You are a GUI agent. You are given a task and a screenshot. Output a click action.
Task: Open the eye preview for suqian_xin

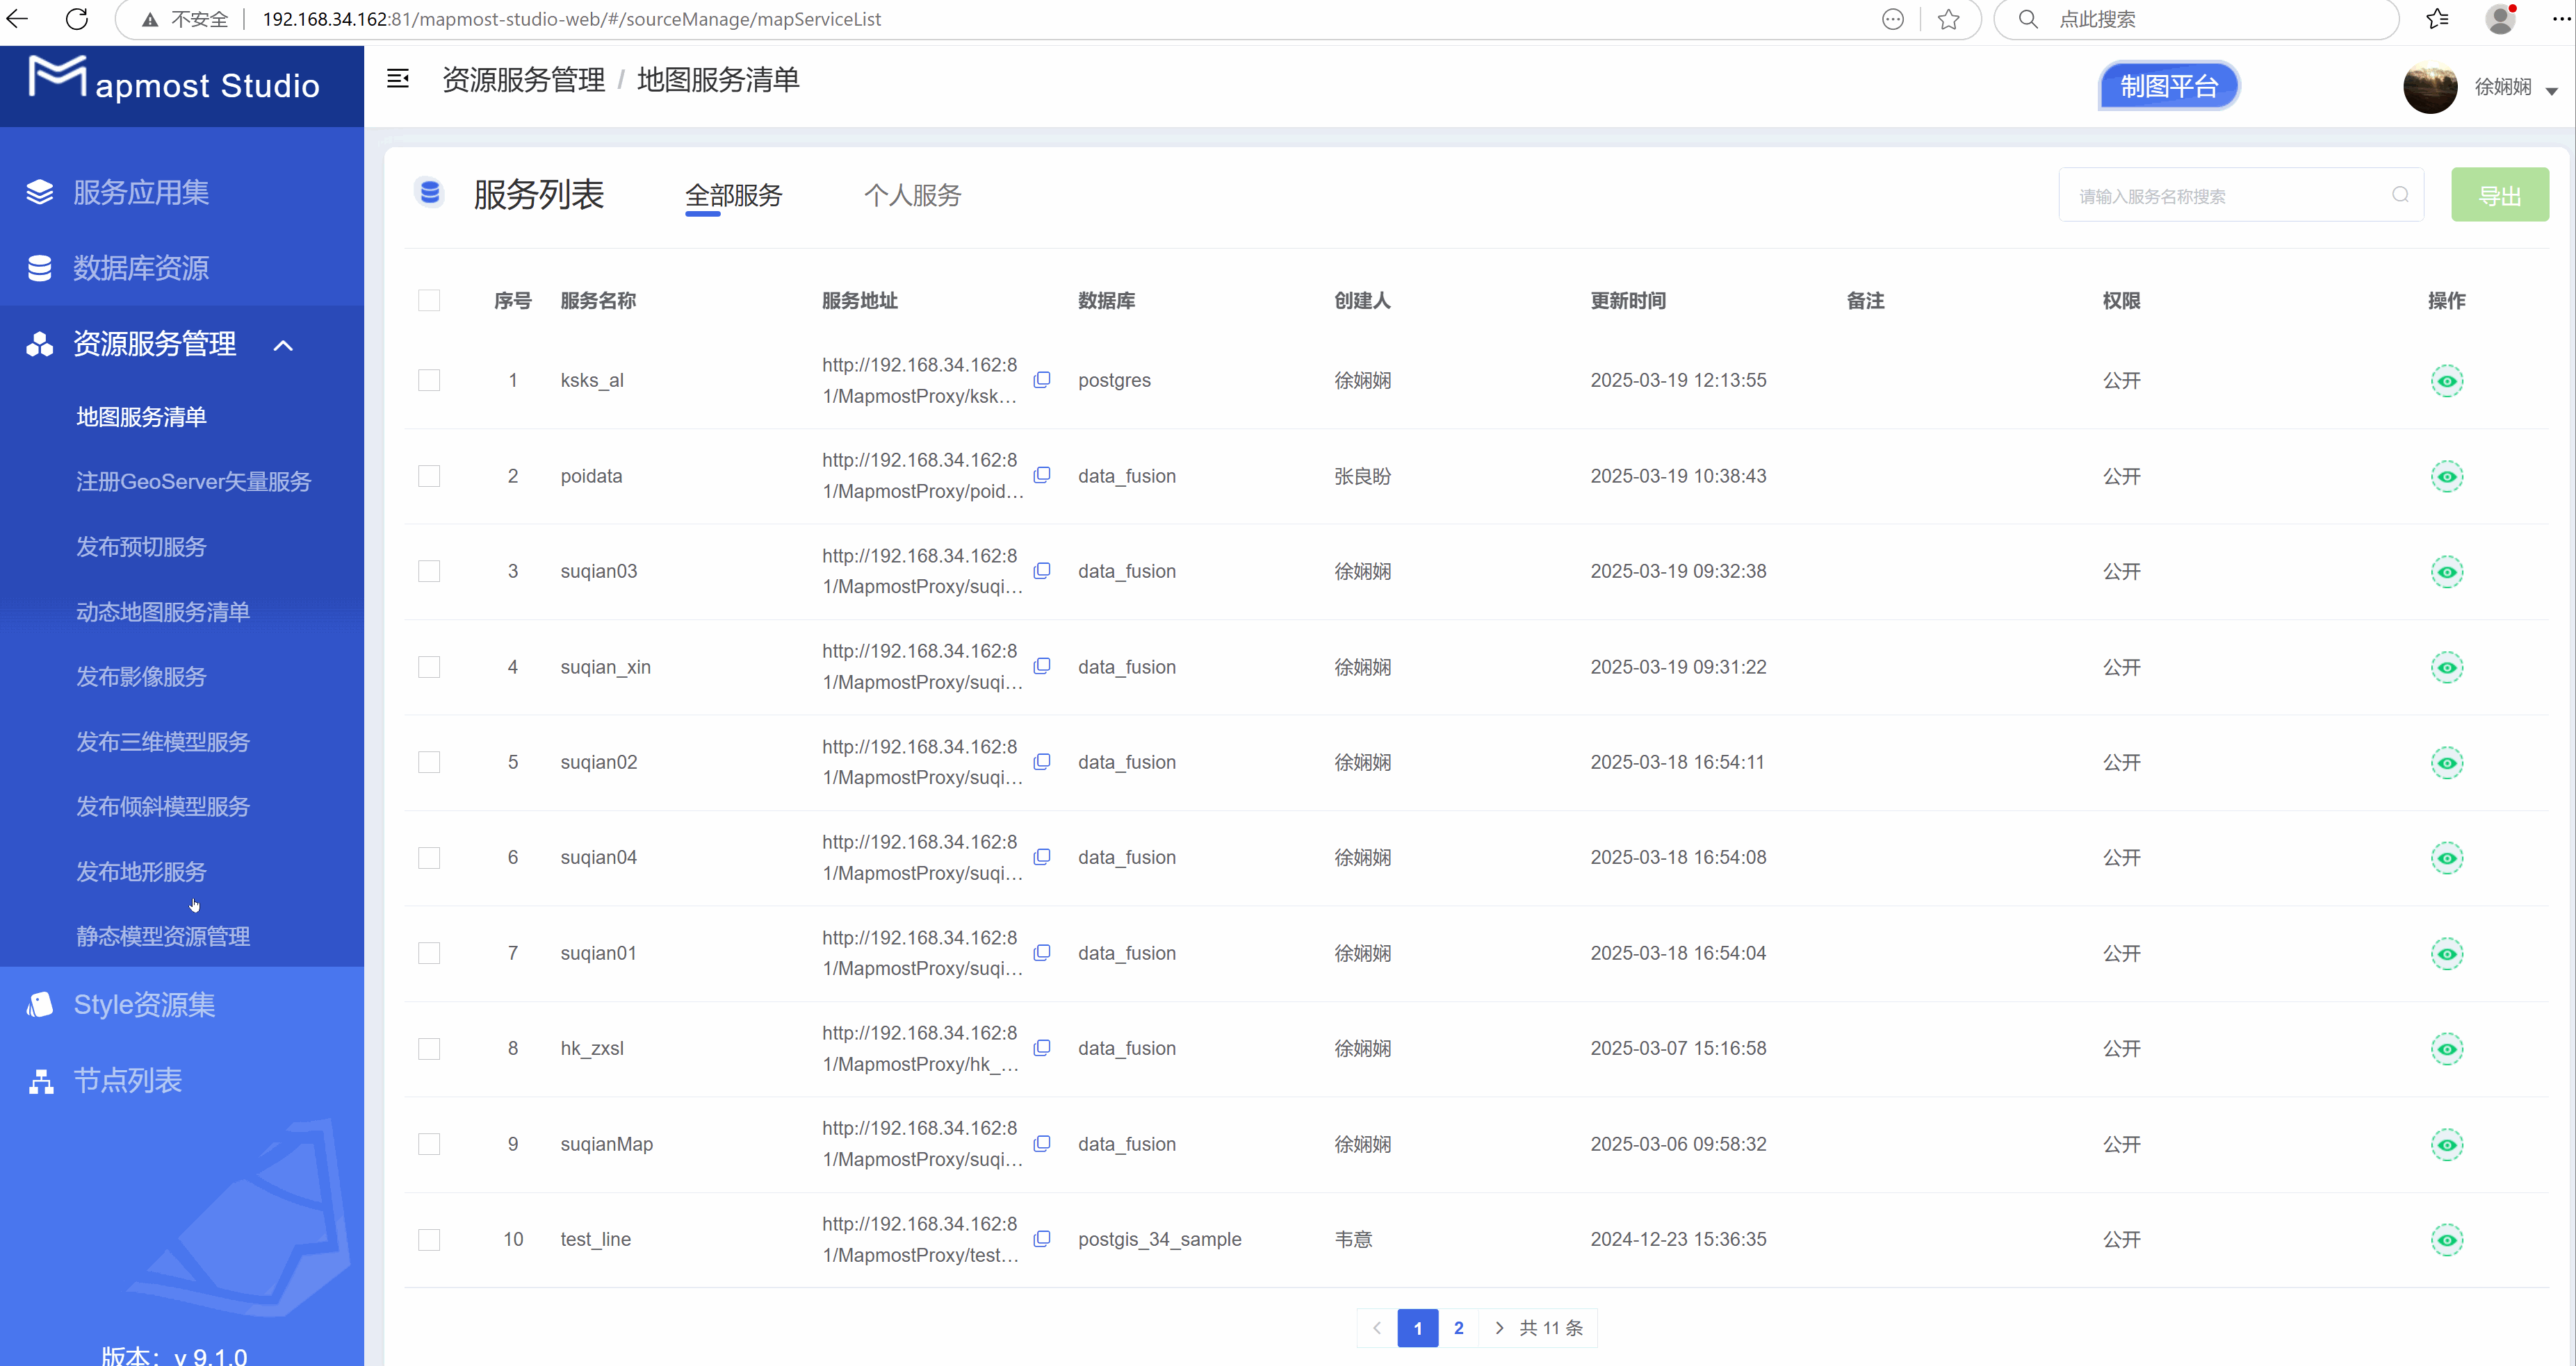[2446, 667]
